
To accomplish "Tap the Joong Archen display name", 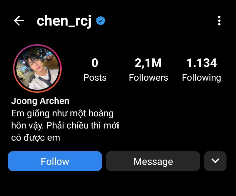I will coord(40,101).
